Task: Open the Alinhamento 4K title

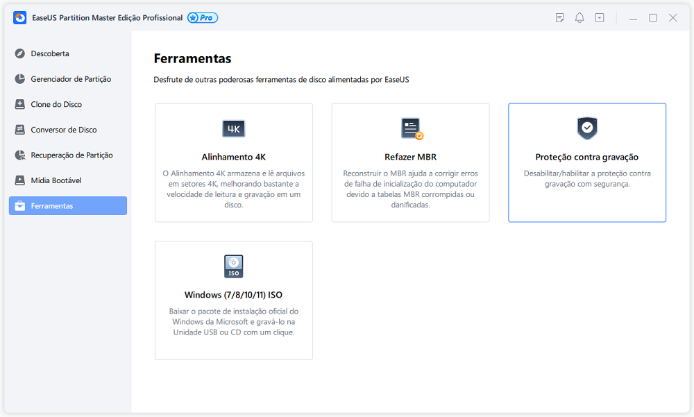Action: 234,157
